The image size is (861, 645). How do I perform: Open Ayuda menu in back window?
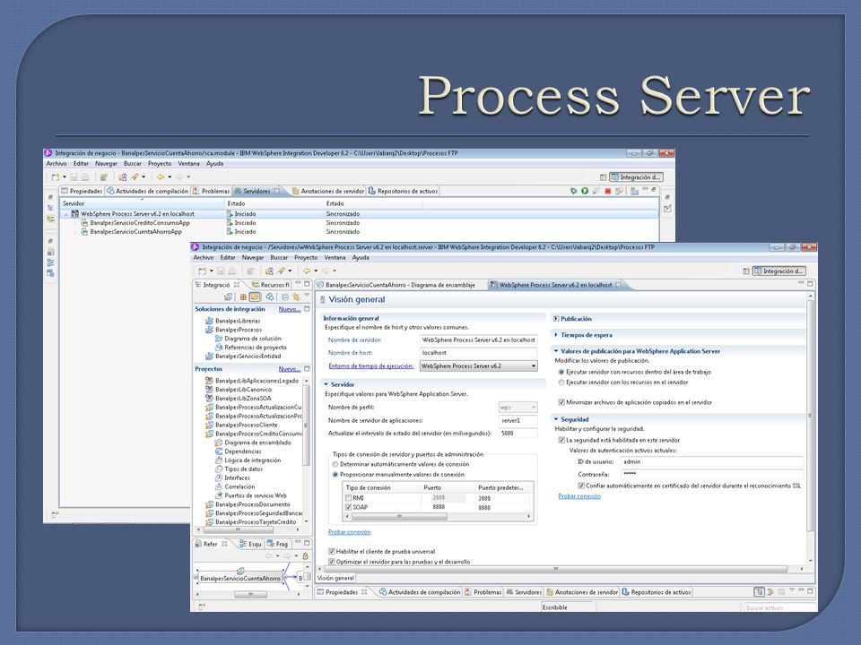click(x=214, y=163)
